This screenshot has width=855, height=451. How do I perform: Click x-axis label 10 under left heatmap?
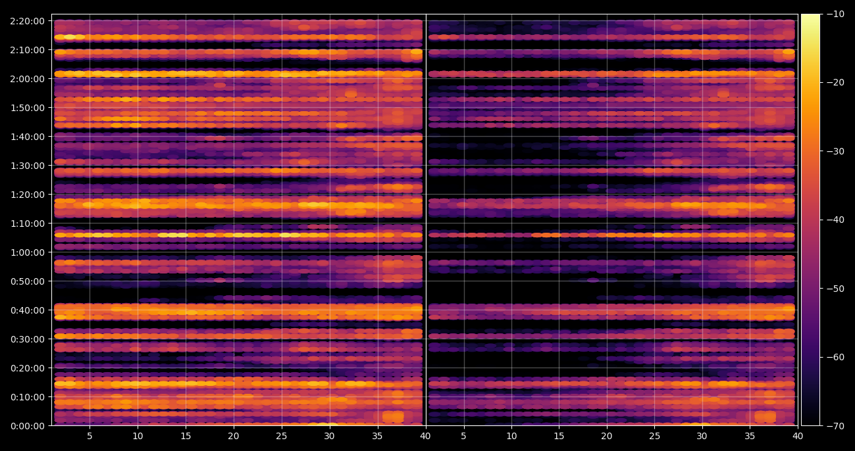138,435
